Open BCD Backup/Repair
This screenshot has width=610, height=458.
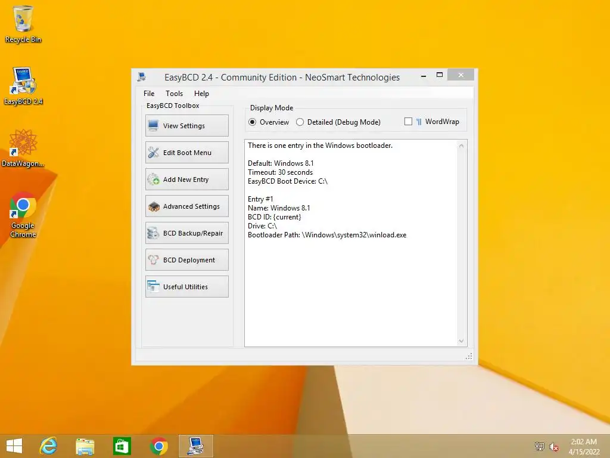click(186, 233)
